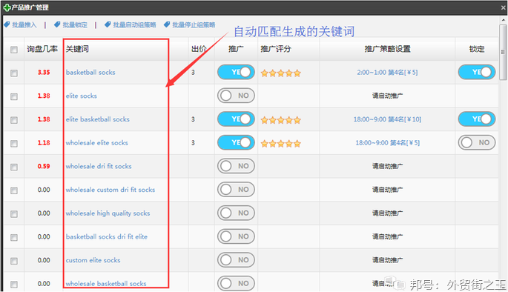Click the 询盘几率 column header
This screenshot has height=292, width=508.
tap(42, 49)
